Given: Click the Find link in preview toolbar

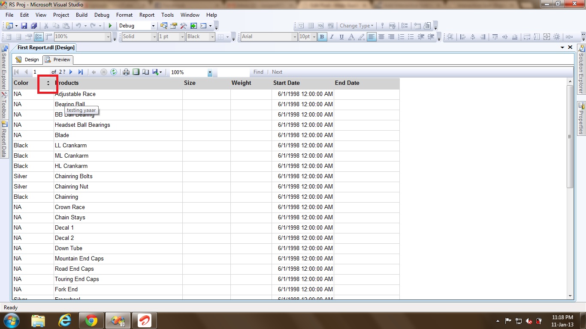Looking at the screenshot, I should pyautogui.click(x=258, y=72).
